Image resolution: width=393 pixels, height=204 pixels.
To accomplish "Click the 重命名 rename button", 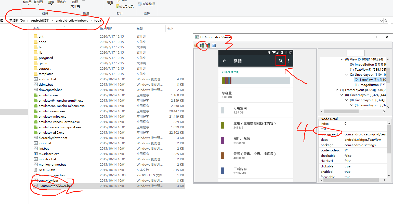I will pyautogui.click(x=61, y=2).
